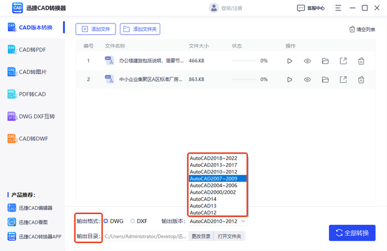Choose the AutoCAD13 option
387x251 pixels.
click(x=218, y=206)
